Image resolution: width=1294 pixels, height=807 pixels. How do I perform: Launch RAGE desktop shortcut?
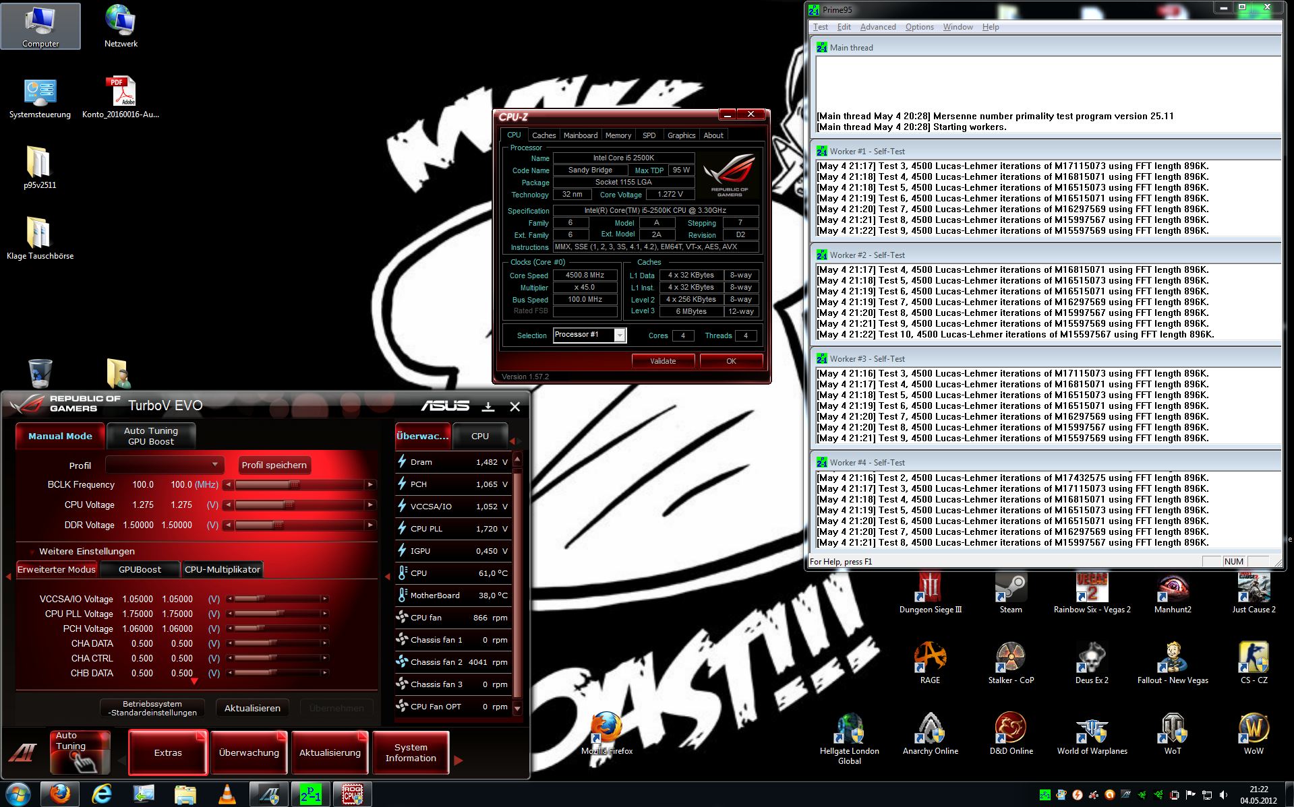[930, 664]
